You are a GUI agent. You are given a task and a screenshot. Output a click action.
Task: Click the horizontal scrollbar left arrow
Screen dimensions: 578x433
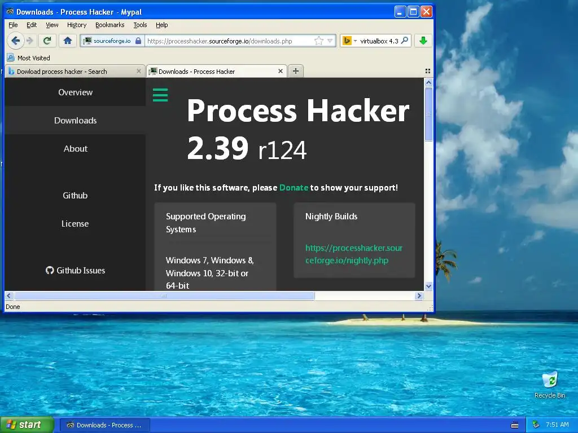click(9, 295)
